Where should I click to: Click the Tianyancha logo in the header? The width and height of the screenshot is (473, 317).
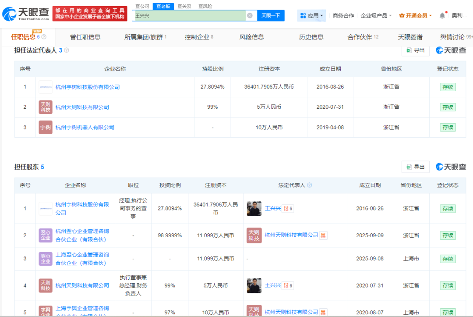(25, 15)
